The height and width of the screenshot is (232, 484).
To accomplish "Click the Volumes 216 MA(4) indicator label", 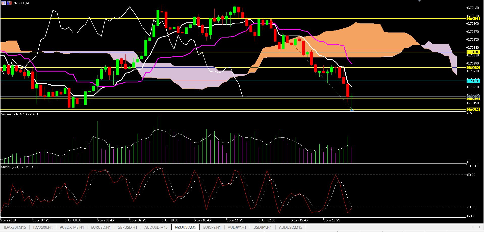I will (19, 114).
